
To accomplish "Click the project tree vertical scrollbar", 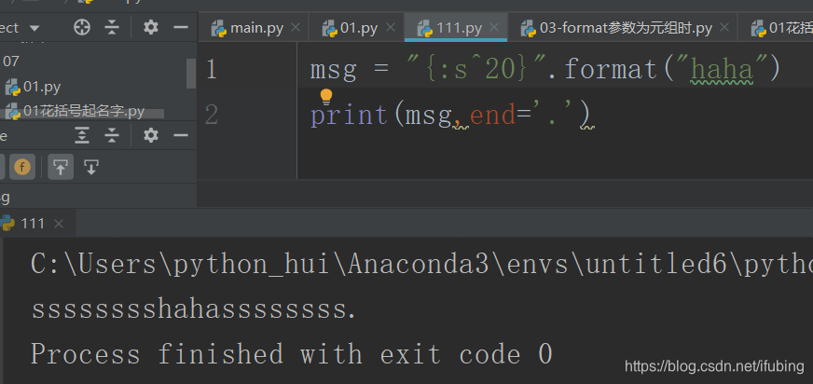I will tap(191, 73).
